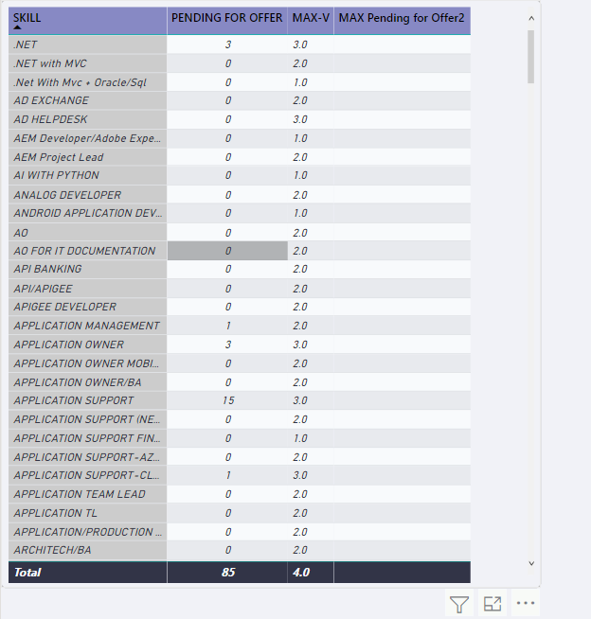The image size is (591, 619).
Task: Select the APPLICATION SUPPORT (NE... row
Action: (x=240, y=419)
